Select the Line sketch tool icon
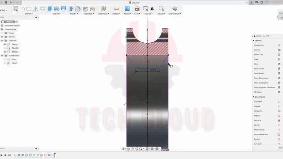The height and width of the screenshot is (159, 283). (22, 9)
